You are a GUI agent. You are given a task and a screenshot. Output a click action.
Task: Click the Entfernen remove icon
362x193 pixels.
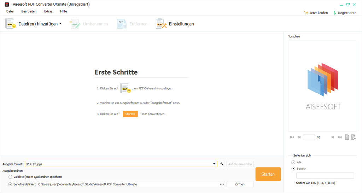click(x=122, y=24)
